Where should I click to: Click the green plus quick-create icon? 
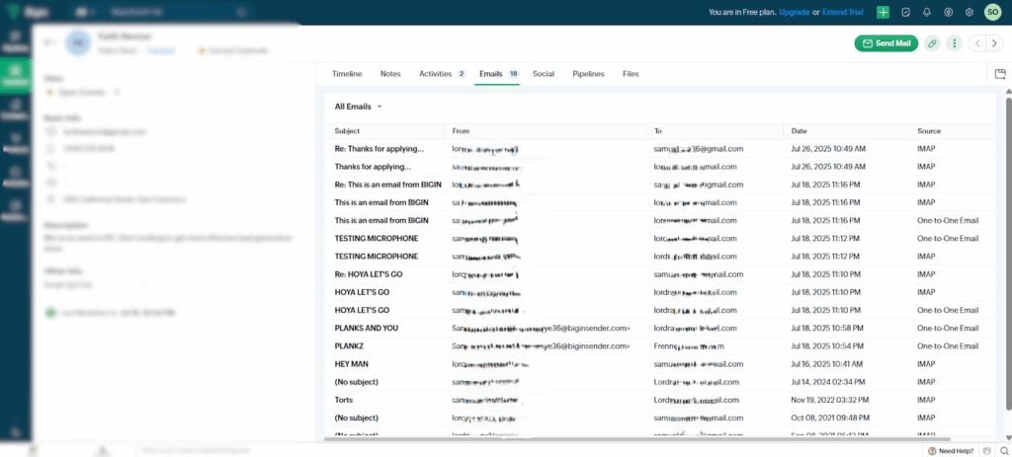[x=883, y=13]
